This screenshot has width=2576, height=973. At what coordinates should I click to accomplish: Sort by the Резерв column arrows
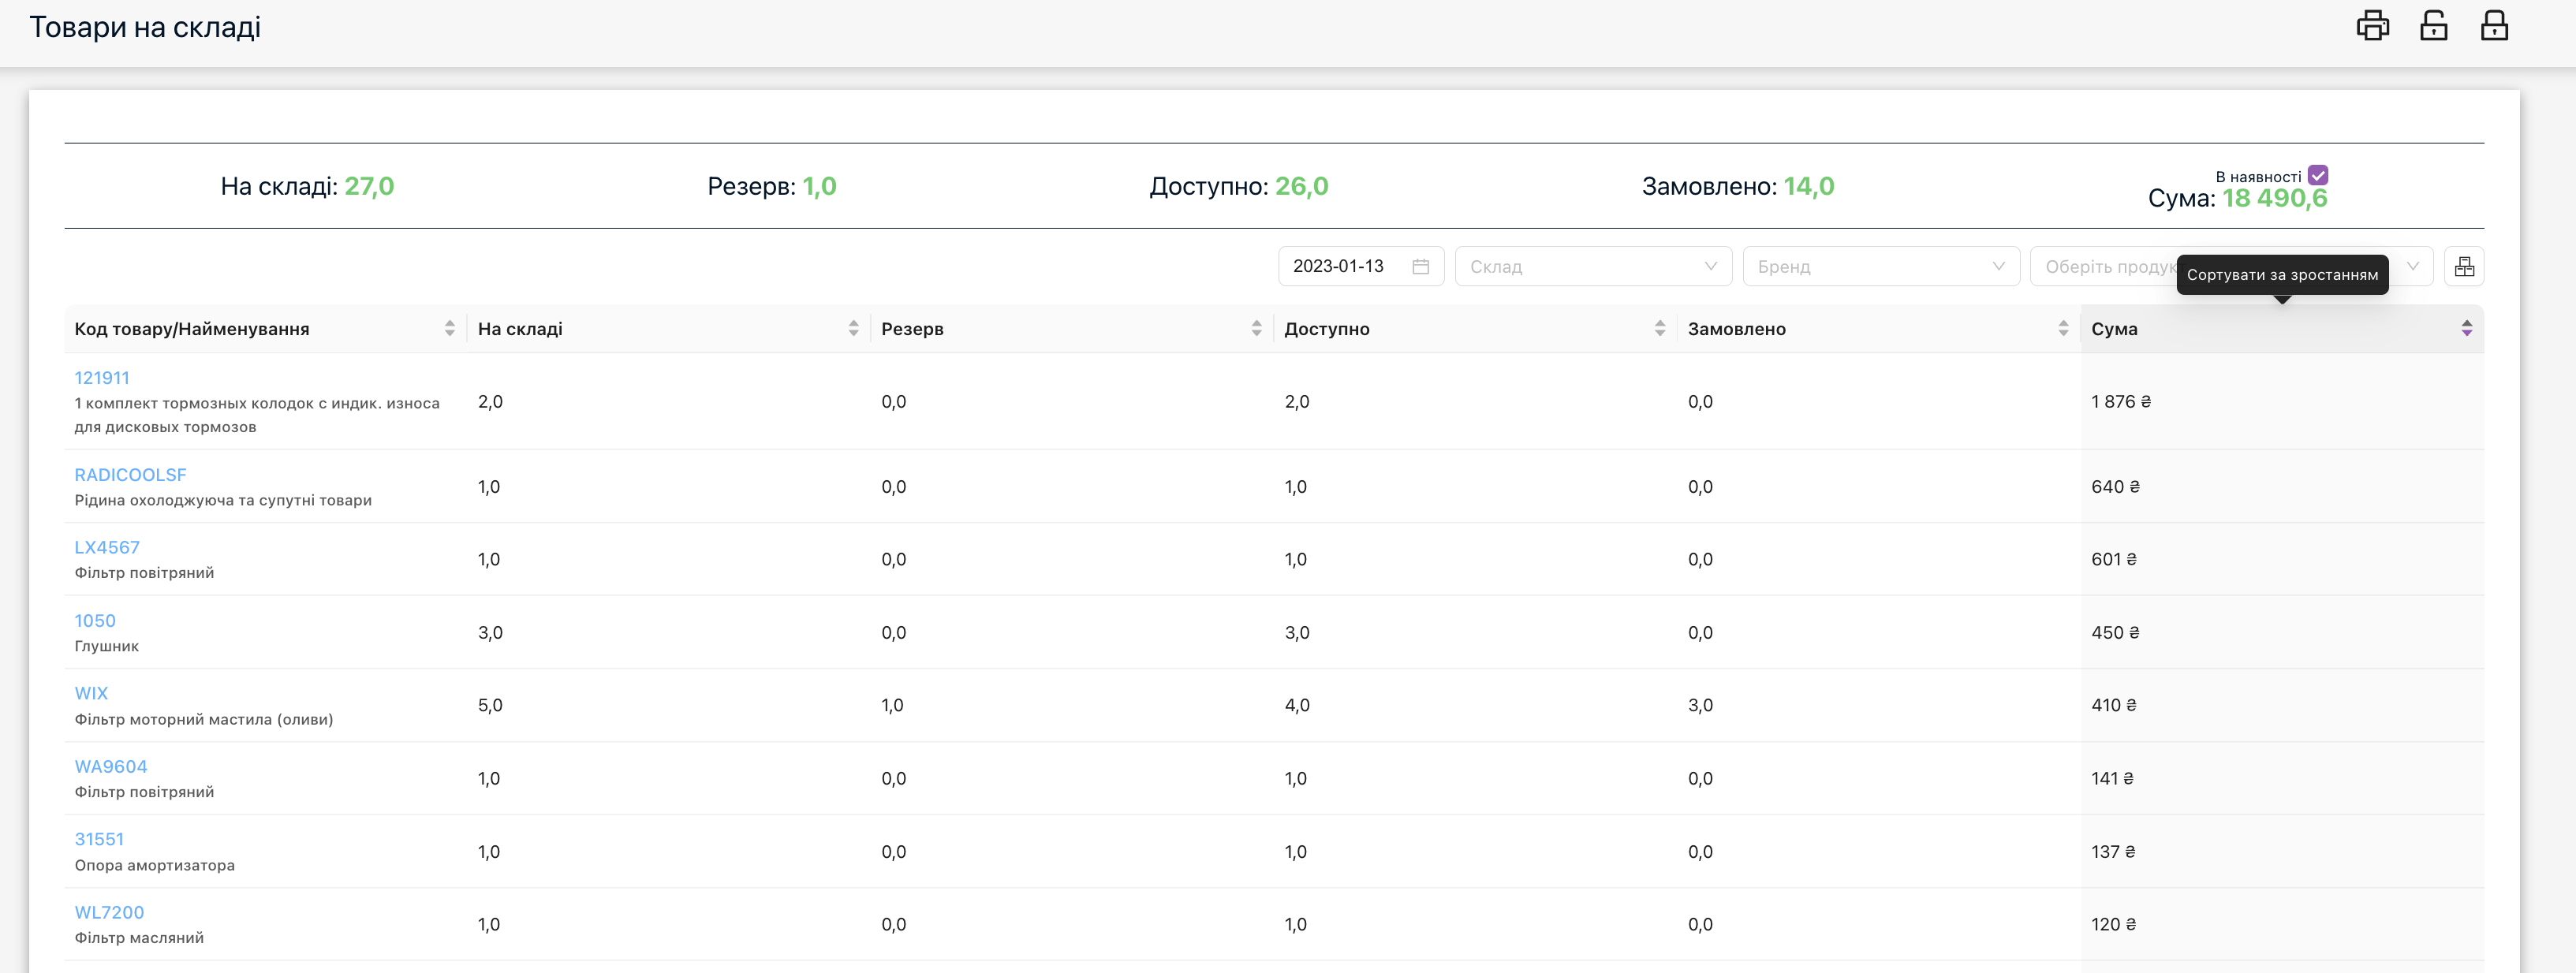point(1256,328)
